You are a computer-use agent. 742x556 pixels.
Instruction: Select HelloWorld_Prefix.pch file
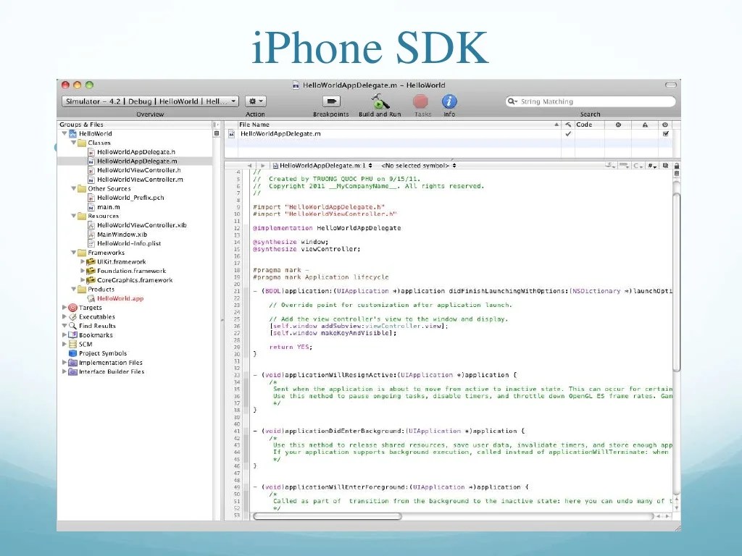(130, 198)
